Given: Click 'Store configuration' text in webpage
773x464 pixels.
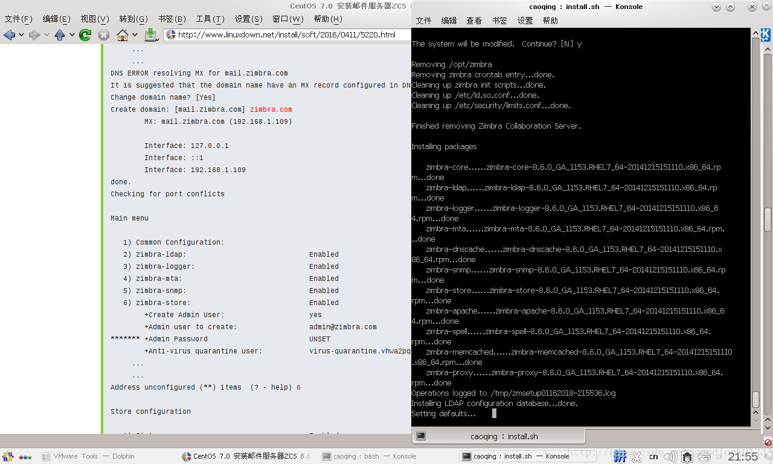Looking at the screenshot, I should (x=150, y=411).
